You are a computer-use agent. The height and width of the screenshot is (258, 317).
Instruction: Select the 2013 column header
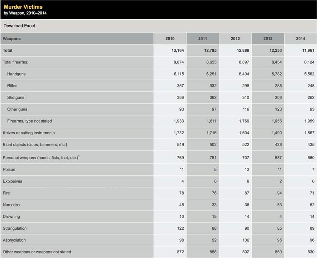click(x=268, y=39)
